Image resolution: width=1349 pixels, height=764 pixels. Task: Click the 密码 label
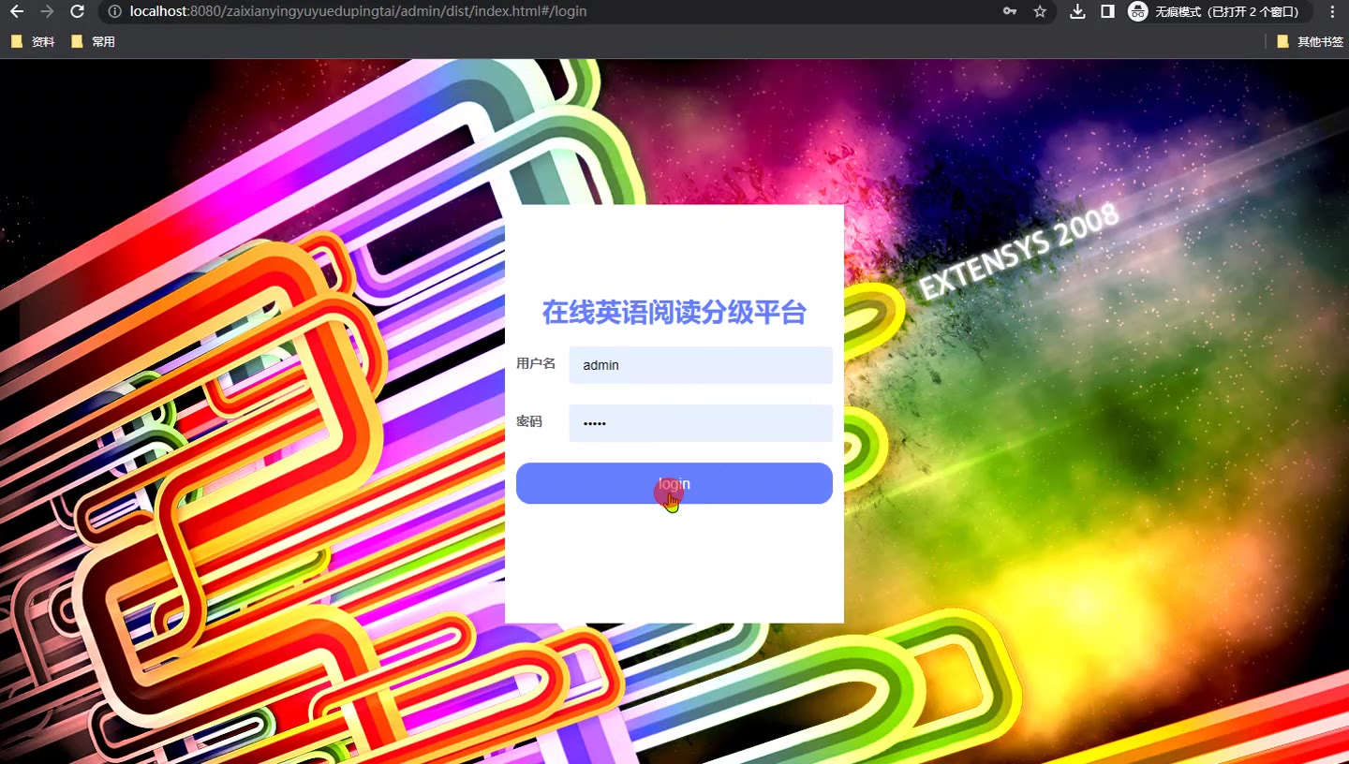(529, 421)
